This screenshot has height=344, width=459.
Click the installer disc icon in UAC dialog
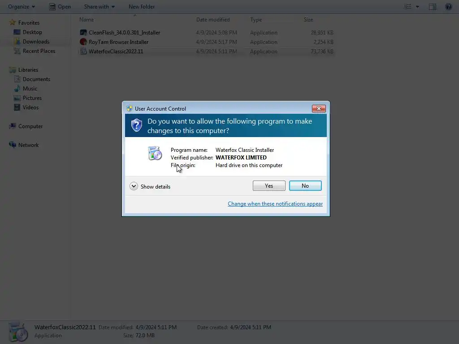155,153
